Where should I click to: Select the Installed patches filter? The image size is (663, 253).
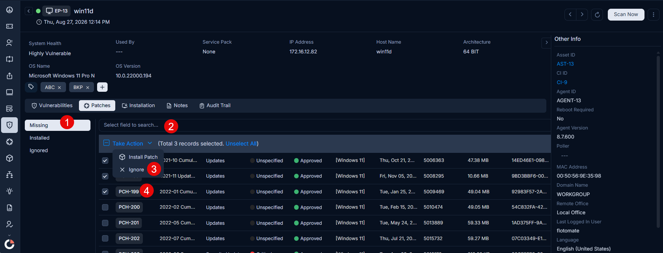[x=58, y=138]
